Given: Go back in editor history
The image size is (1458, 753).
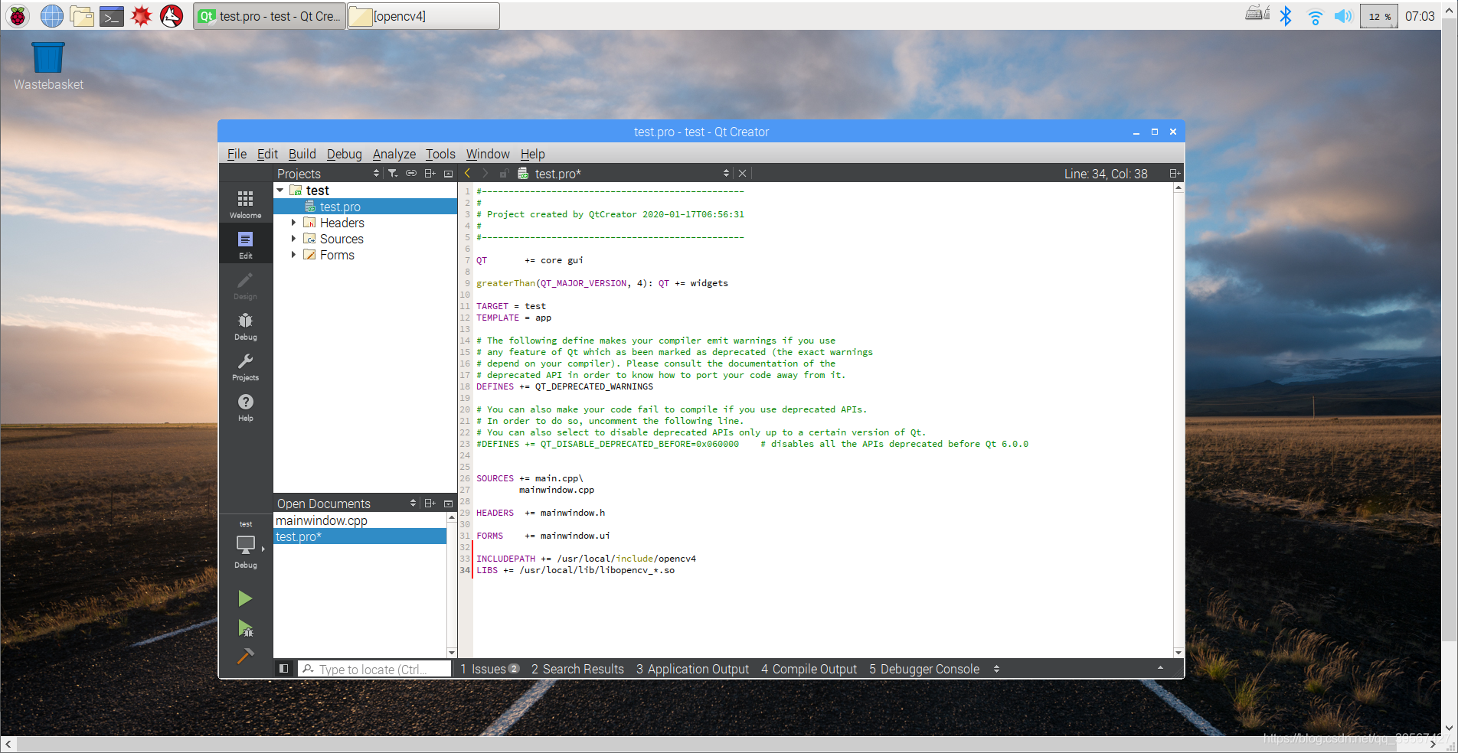Looking at the screenshot, I should tap(468, 174).
